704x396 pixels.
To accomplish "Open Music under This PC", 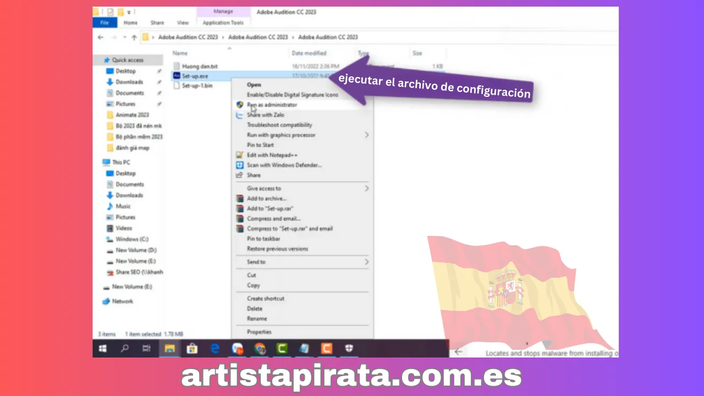I will (x=123, y=206).
